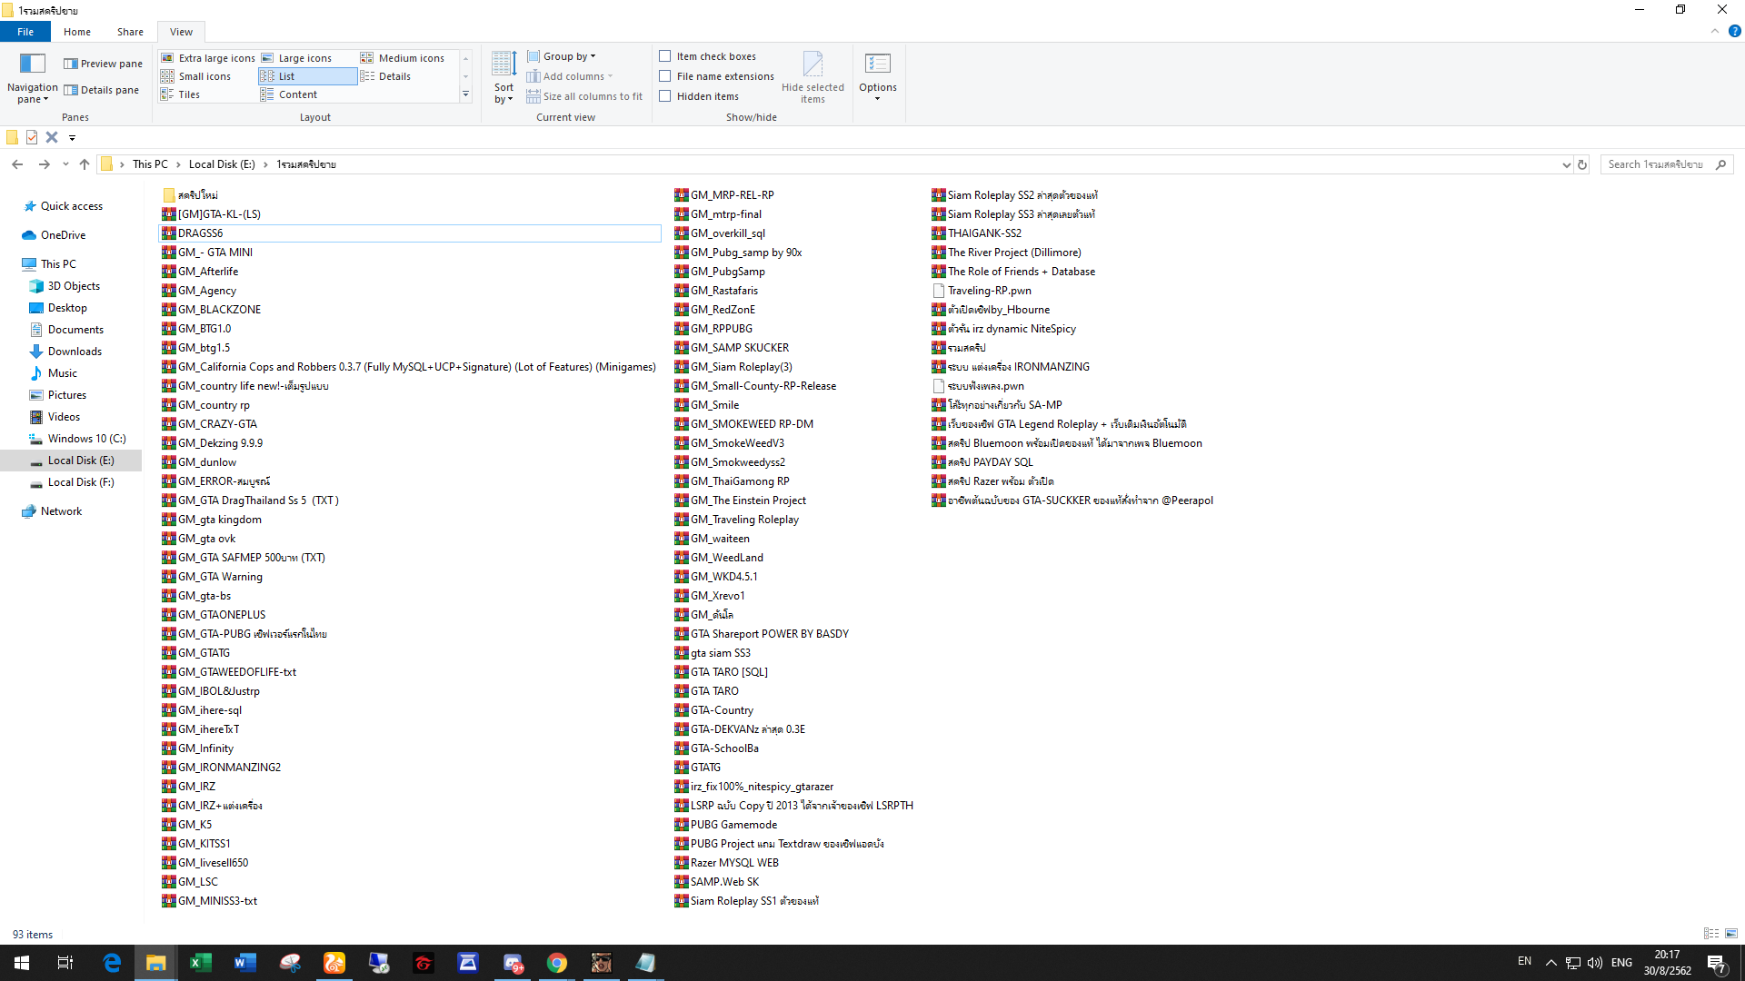
Task: Launch Microsoft Edge from taskbar
Action: (x=112, y=963)
